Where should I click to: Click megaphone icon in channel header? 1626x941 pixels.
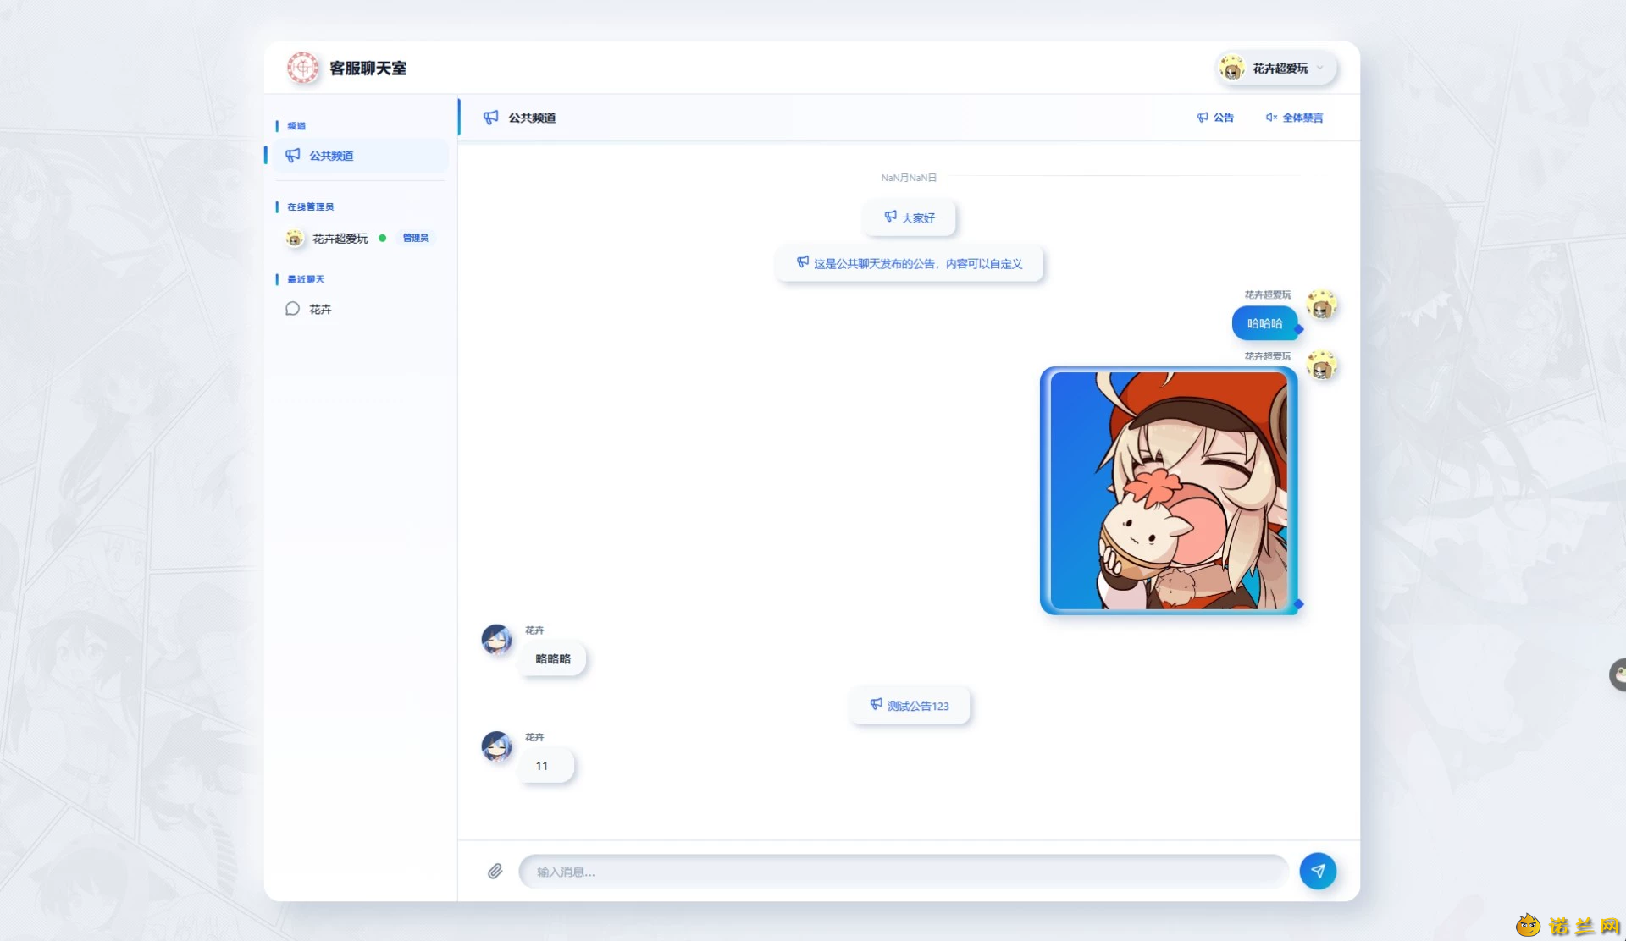pos(491,118)
